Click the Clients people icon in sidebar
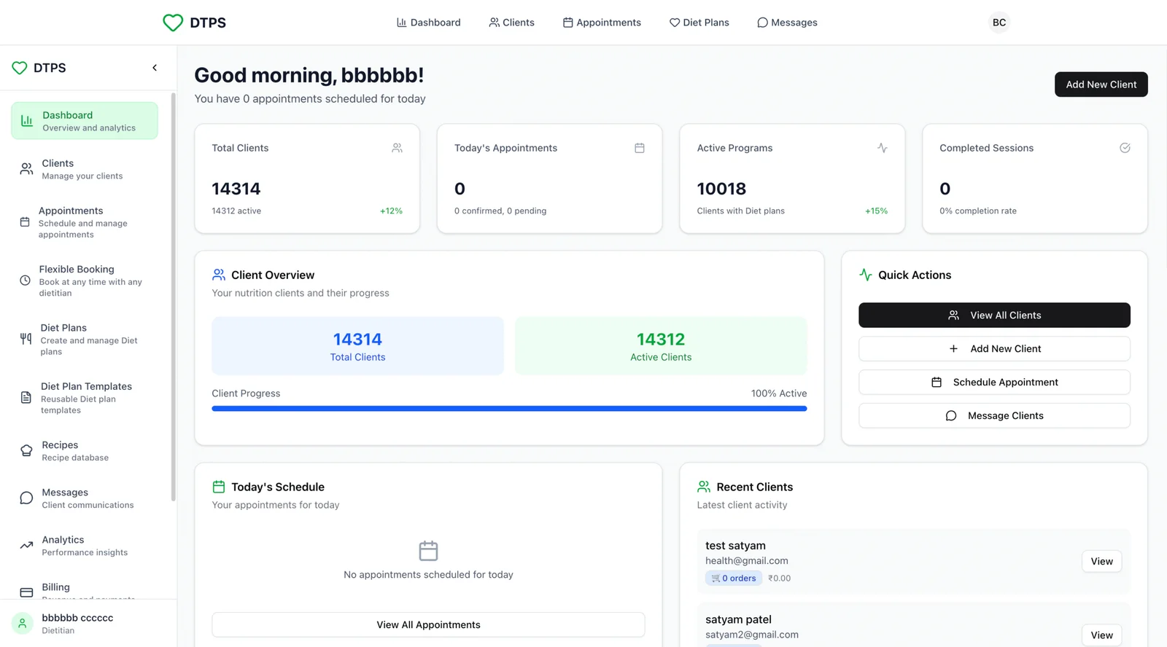 26,169
